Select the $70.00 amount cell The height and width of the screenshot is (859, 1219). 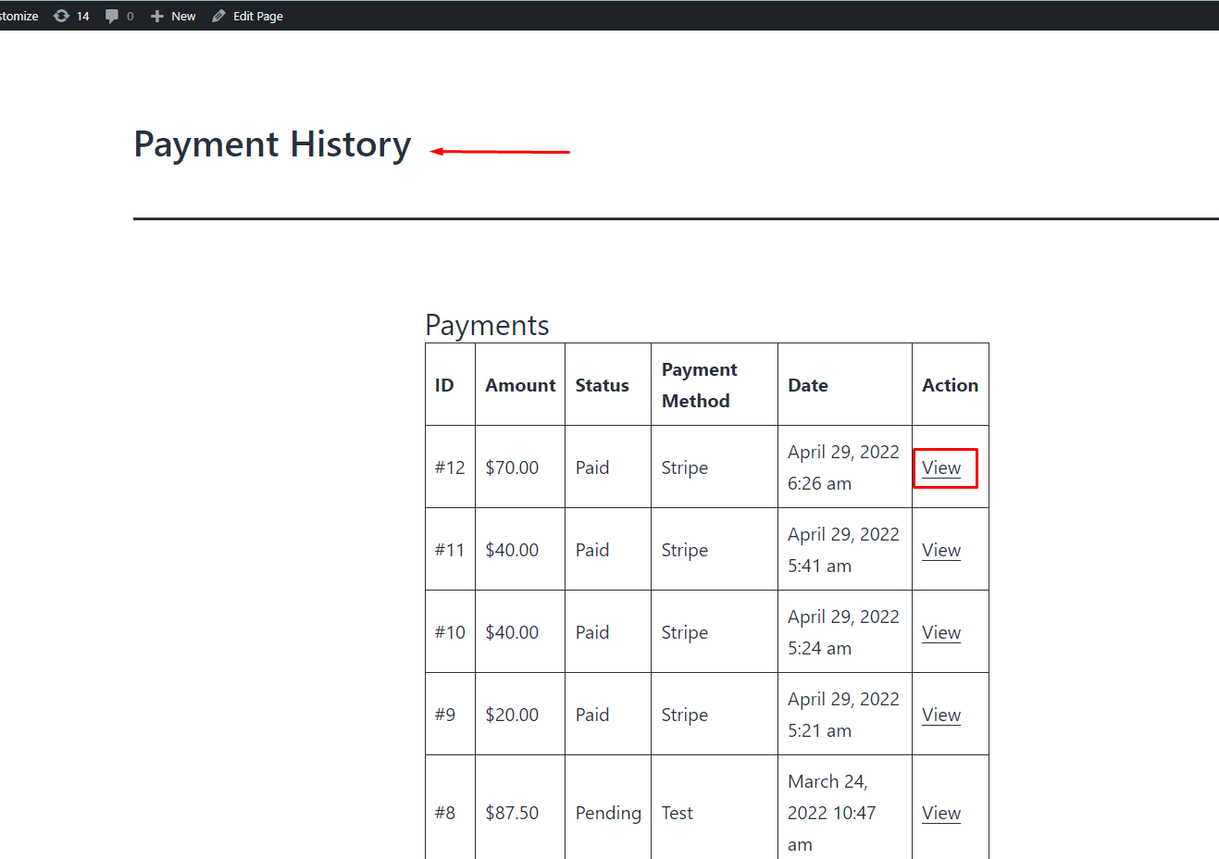click(512, 467)
